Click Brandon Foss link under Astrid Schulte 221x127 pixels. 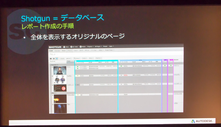click(x=94, y=68)
